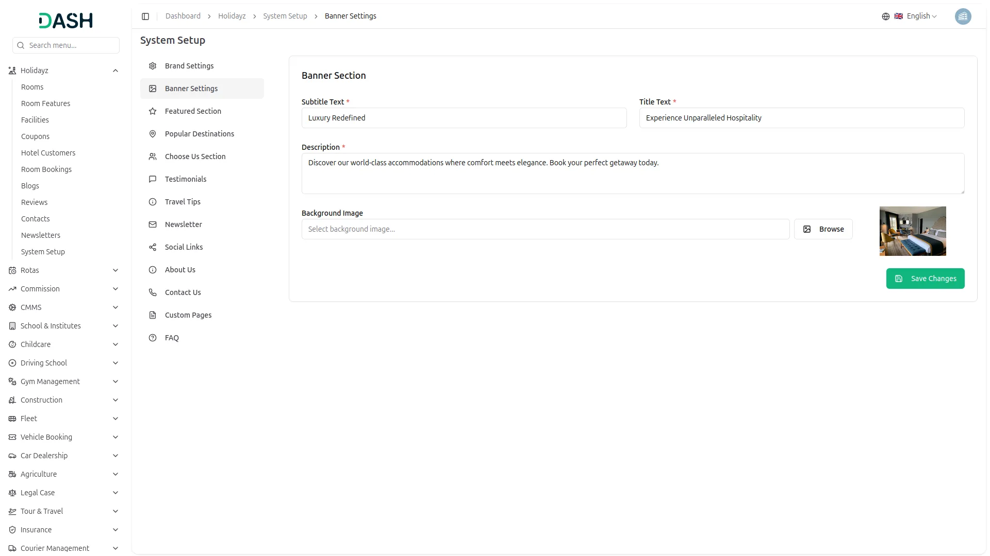Click the Browse background image button

(x=823, y=229)
